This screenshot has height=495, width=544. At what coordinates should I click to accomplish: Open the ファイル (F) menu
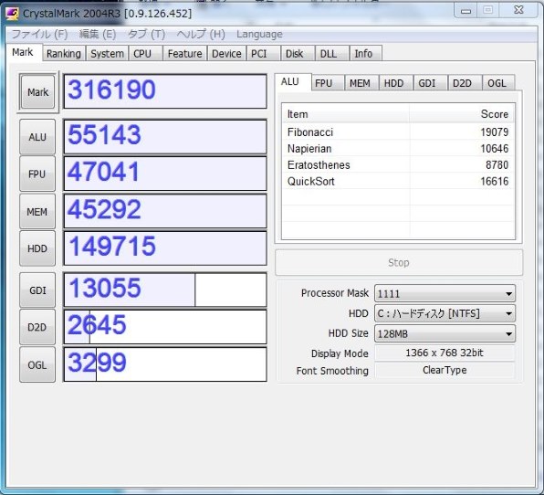[x=39, y=34]
